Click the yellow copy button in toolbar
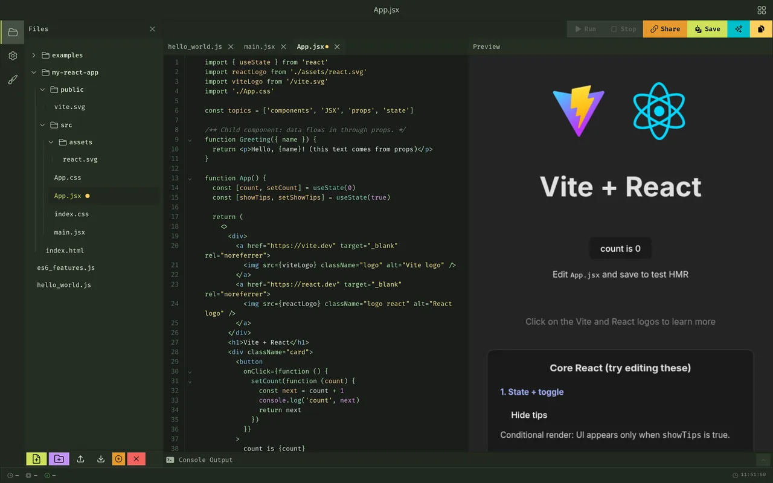The image size is (773, 483). click(x=762, y=29)
